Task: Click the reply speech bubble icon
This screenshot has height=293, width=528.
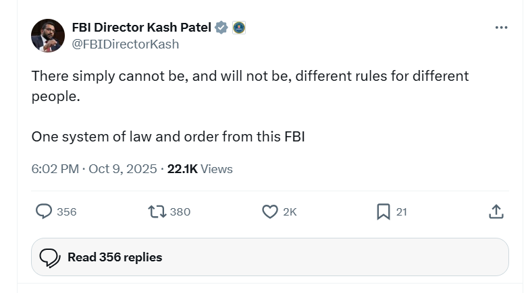Action: 44,211
